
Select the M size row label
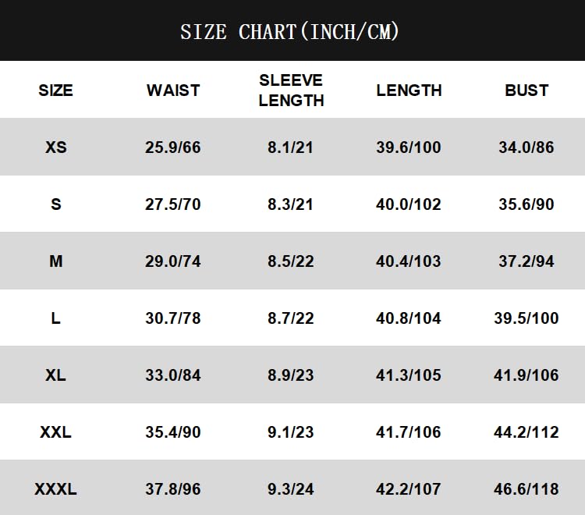coord(55,261)
